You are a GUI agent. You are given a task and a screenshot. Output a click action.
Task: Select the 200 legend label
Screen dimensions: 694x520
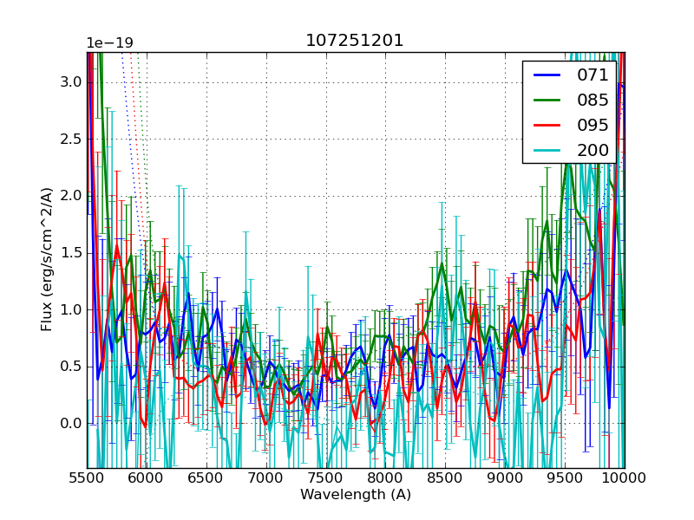coord(593,151)
